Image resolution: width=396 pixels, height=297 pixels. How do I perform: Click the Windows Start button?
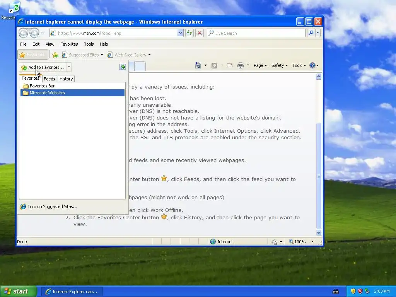tap(19, 292)
